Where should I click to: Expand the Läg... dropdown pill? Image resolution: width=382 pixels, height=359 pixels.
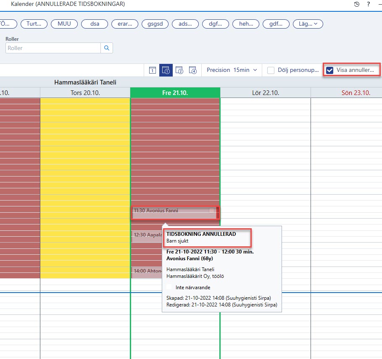tap(308, 24)
